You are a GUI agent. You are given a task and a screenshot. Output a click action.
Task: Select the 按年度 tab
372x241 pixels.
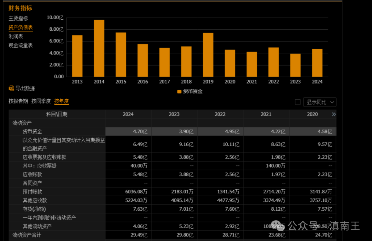(x=61, y=101)
